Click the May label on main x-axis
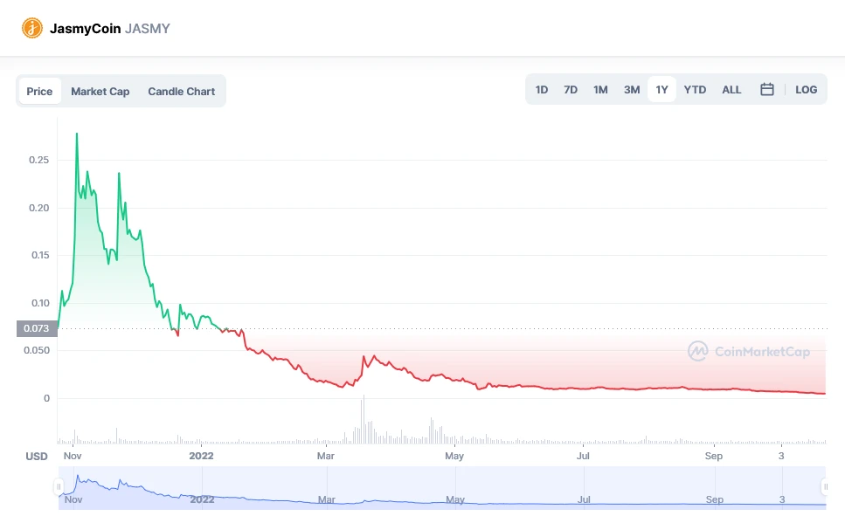Viewport: 845px width, 516px height. 454,456
